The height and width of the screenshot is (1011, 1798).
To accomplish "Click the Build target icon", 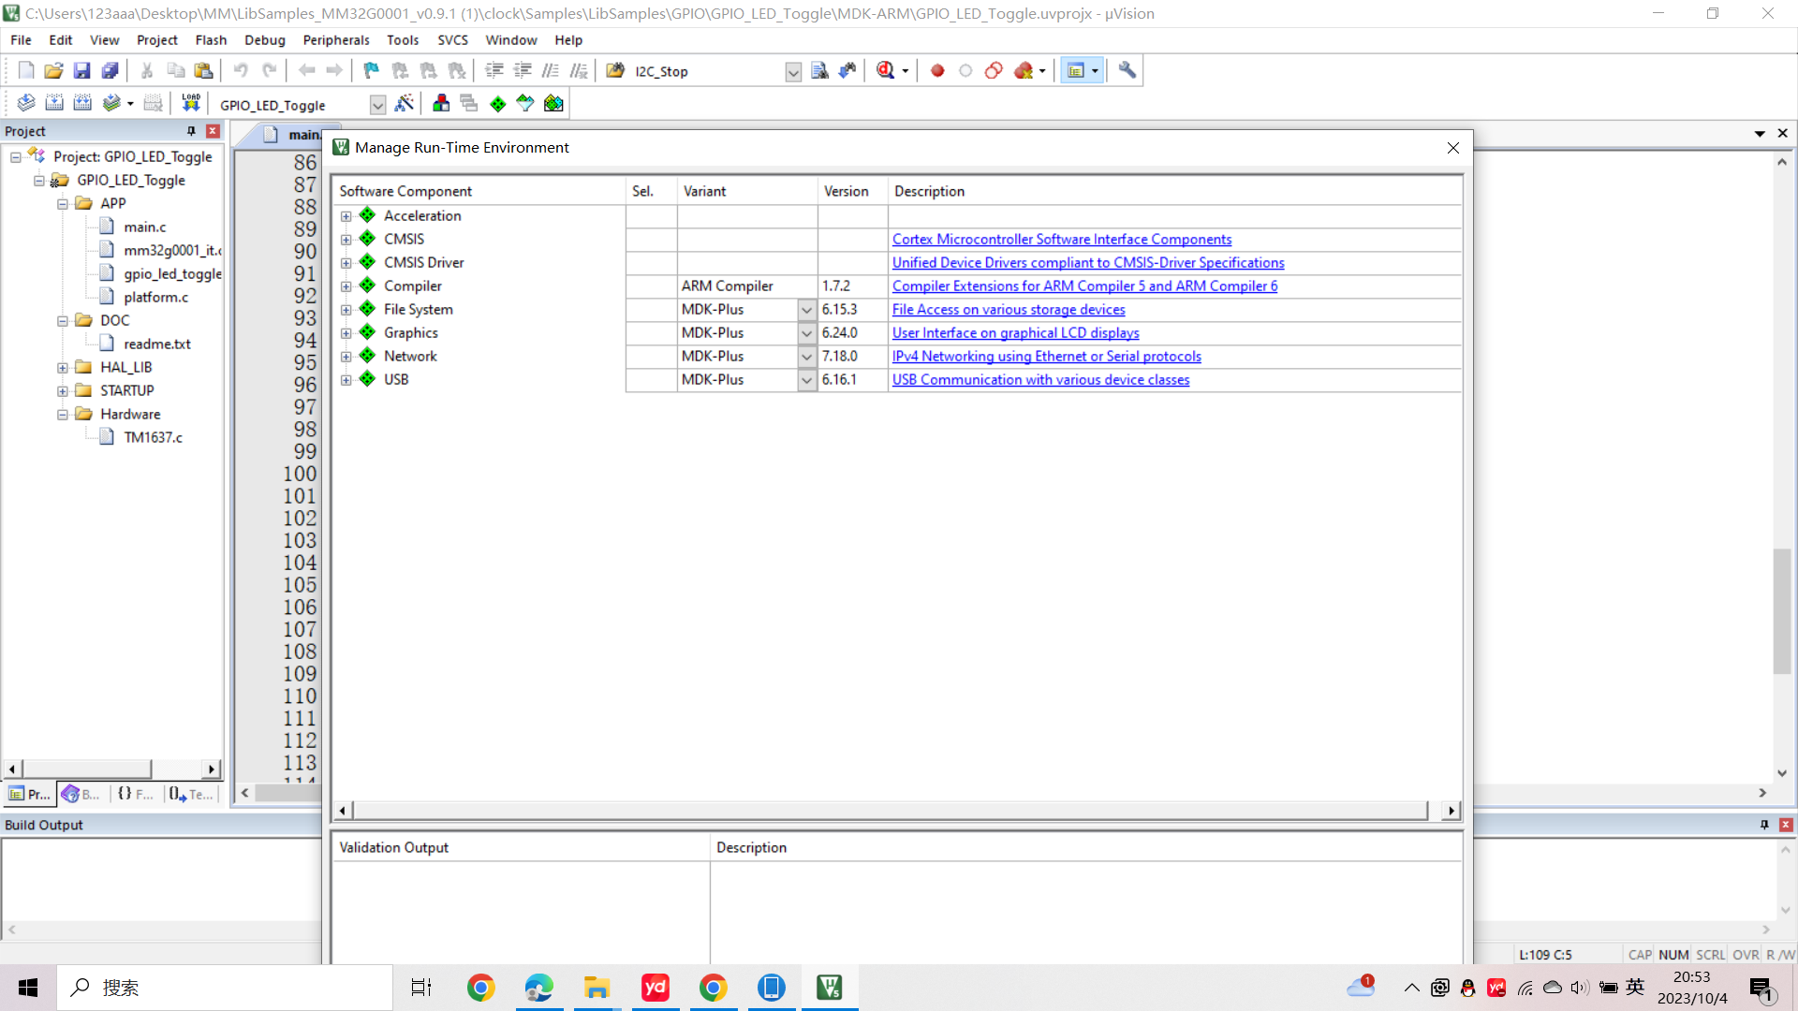I will click(x=54, y=103).
